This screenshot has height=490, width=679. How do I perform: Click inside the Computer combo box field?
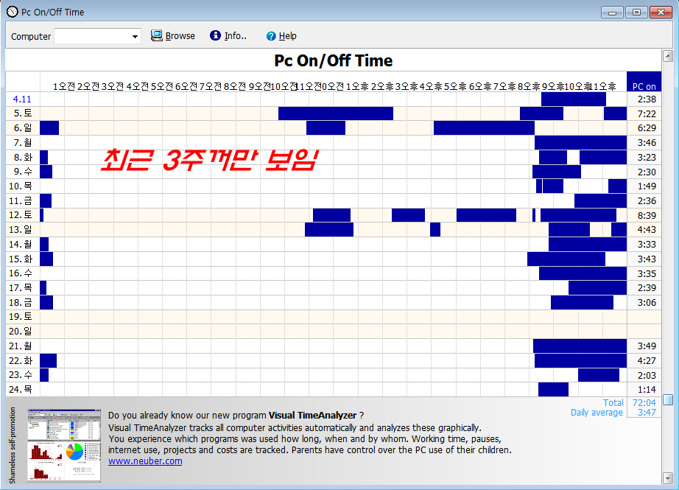(92, 36)
